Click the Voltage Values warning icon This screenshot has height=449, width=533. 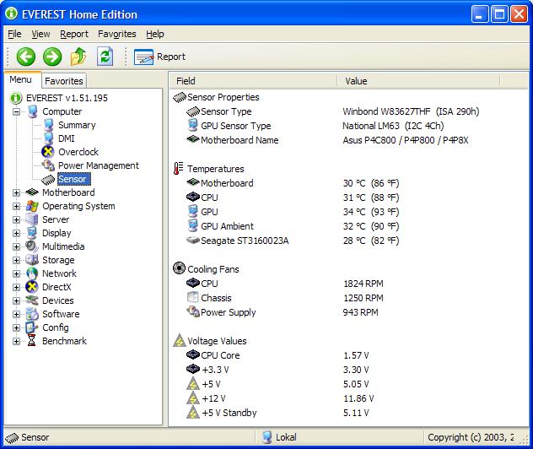pyautogui.click(x=180, y=340)
